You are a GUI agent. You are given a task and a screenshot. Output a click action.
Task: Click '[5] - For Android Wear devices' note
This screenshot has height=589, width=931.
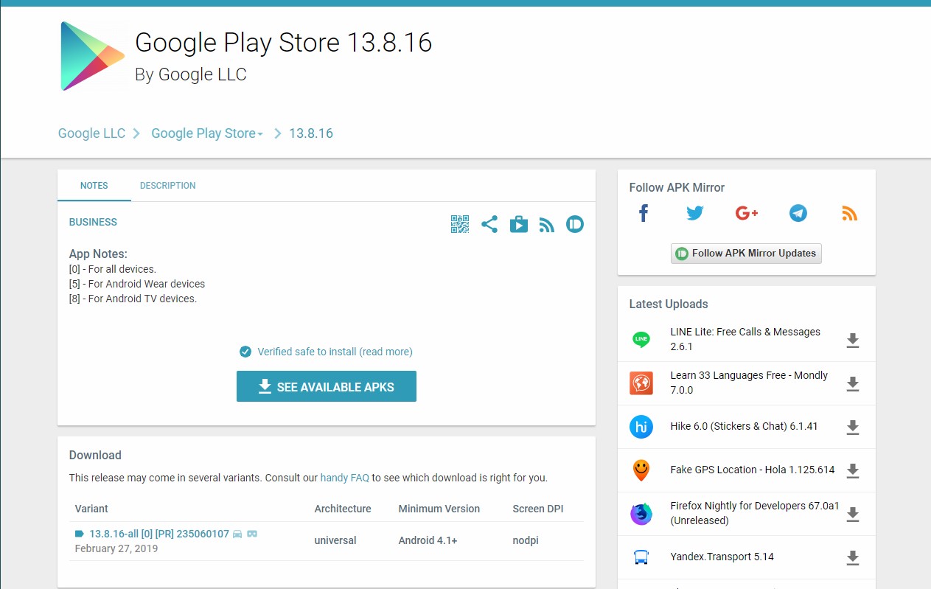click(x=137, y=284)
